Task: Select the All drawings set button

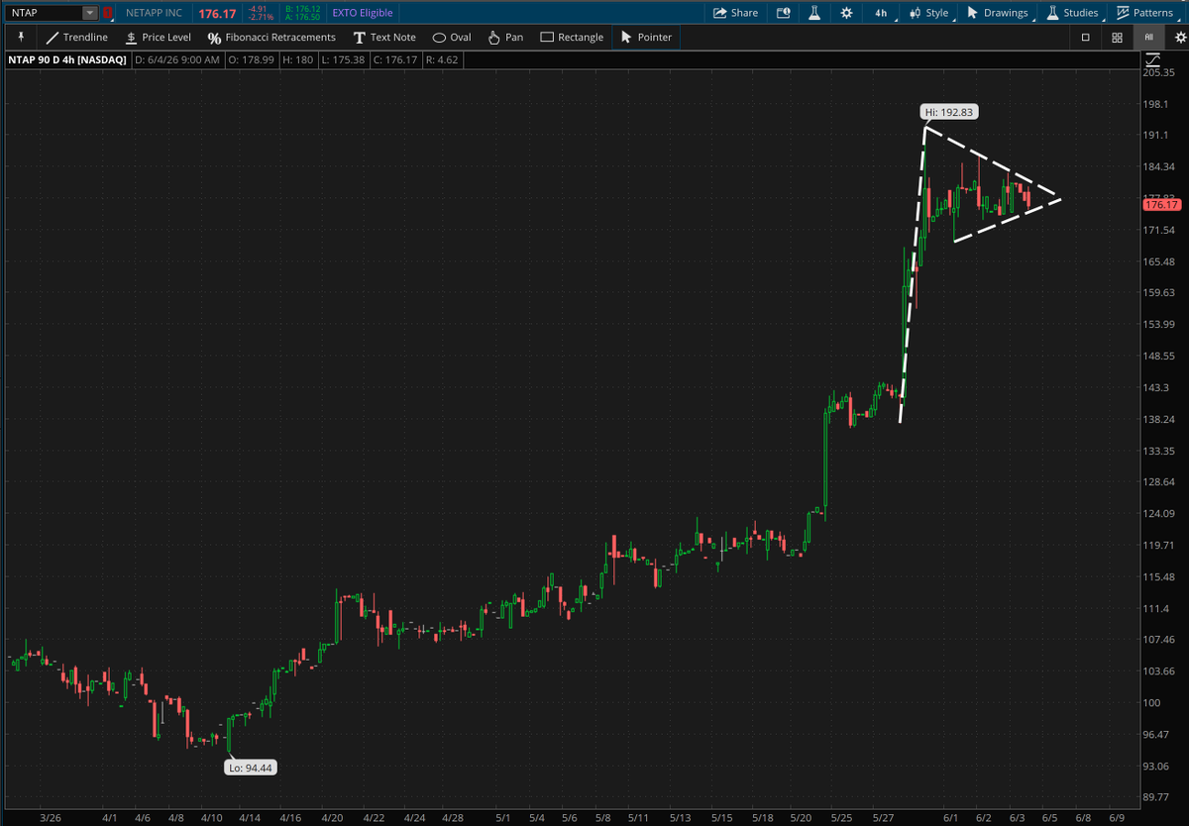Action: 1148,37
